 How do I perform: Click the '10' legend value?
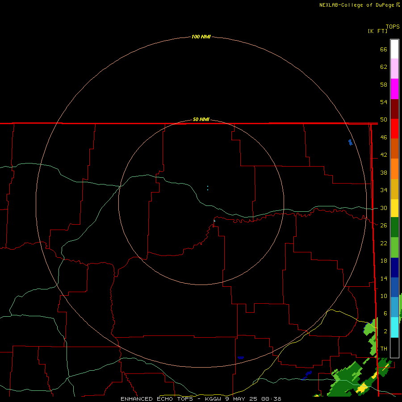384,296
